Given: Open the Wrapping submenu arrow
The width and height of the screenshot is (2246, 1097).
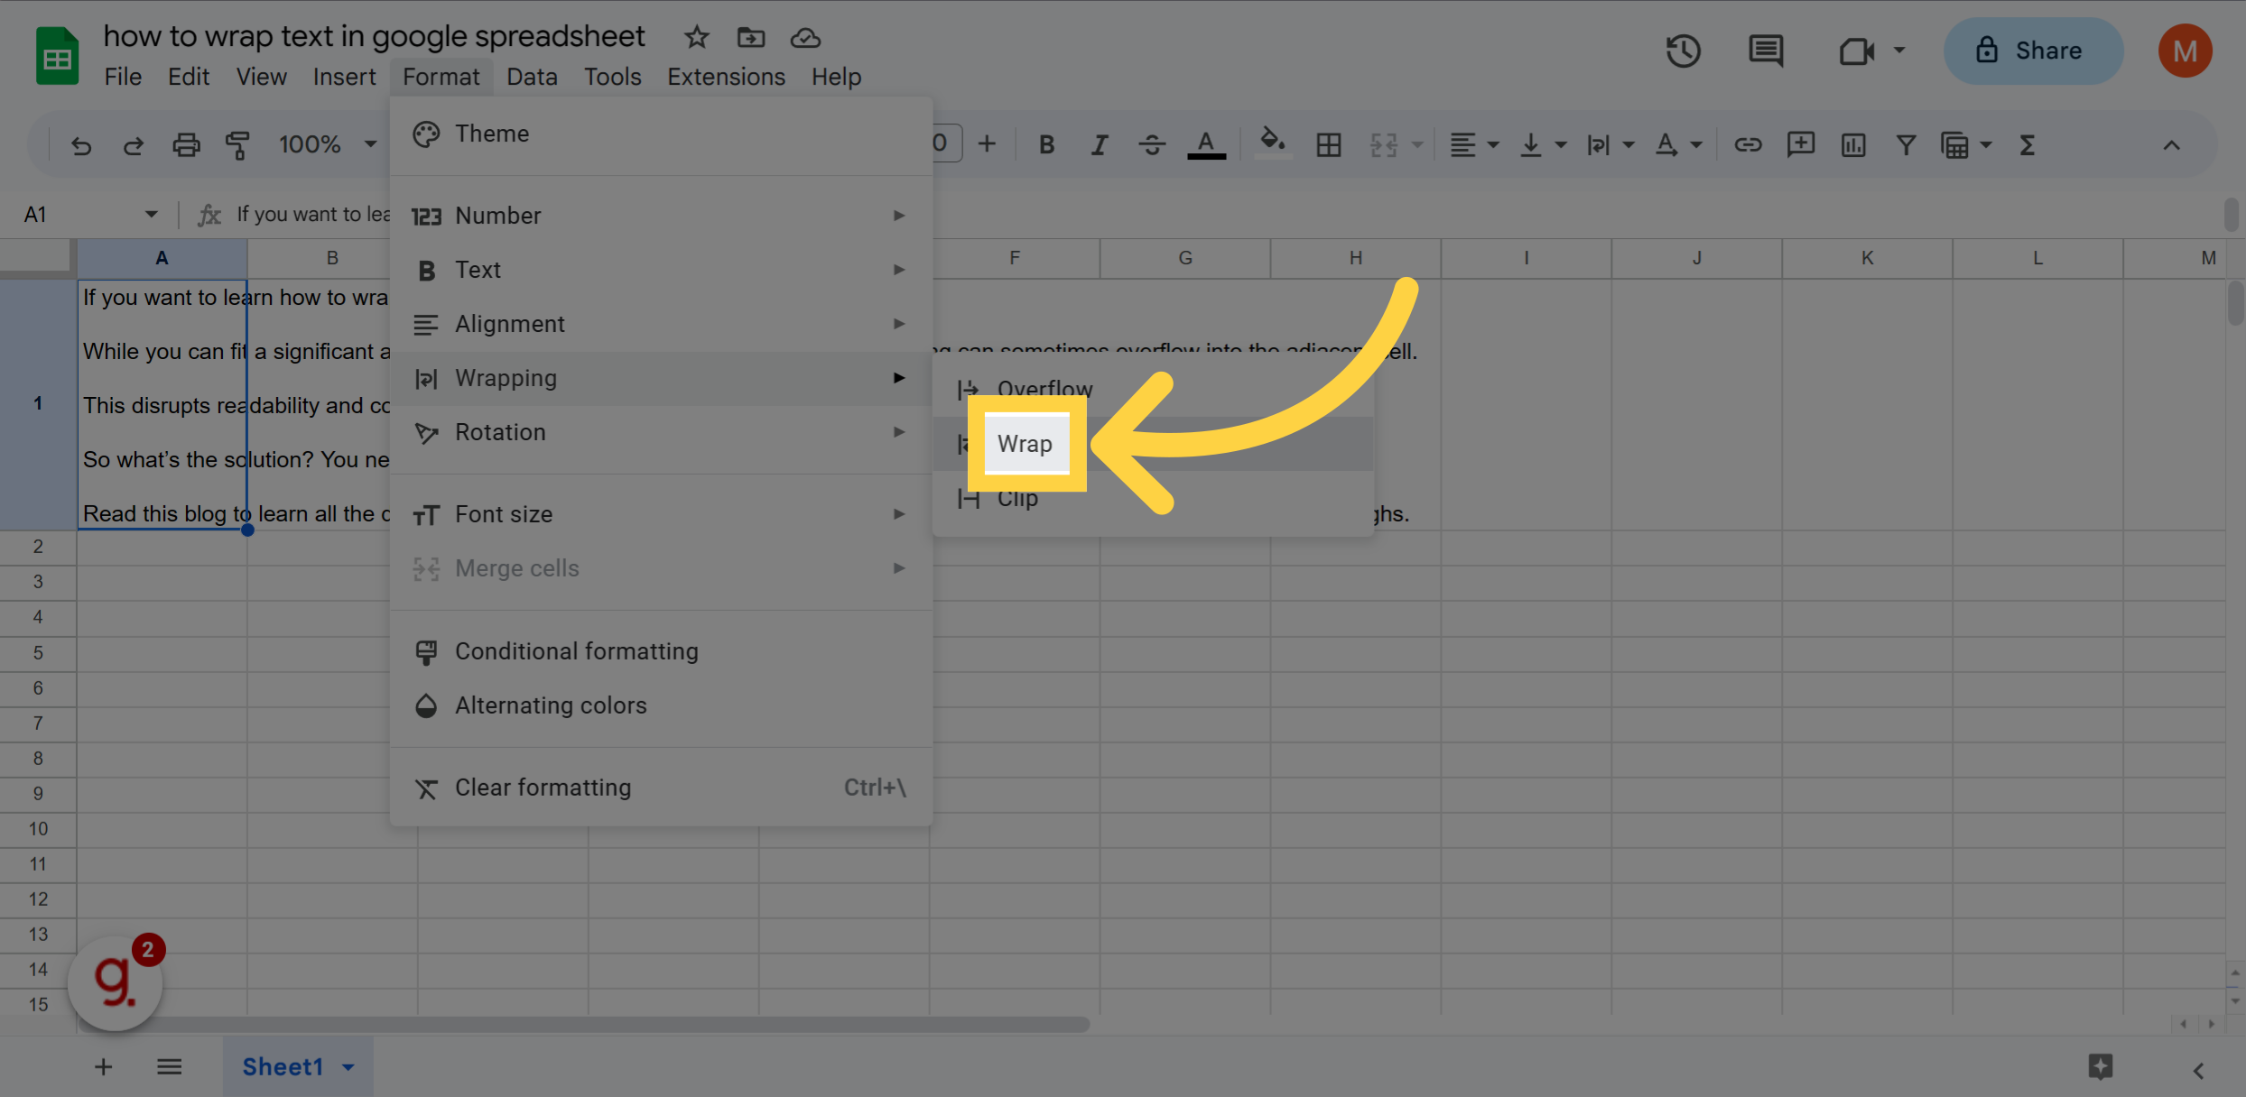Looking at the screenshot, I should tap(897, 378).
